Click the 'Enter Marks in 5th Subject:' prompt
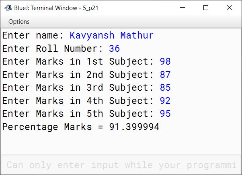The width and height of the screenshot is (242, 175). pos(78,114)
